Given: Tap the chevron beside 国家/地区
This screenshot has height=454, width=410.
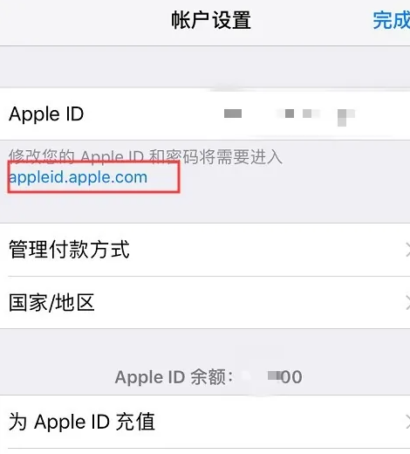Looking at the screenshot, I should [x=407, y=303].
